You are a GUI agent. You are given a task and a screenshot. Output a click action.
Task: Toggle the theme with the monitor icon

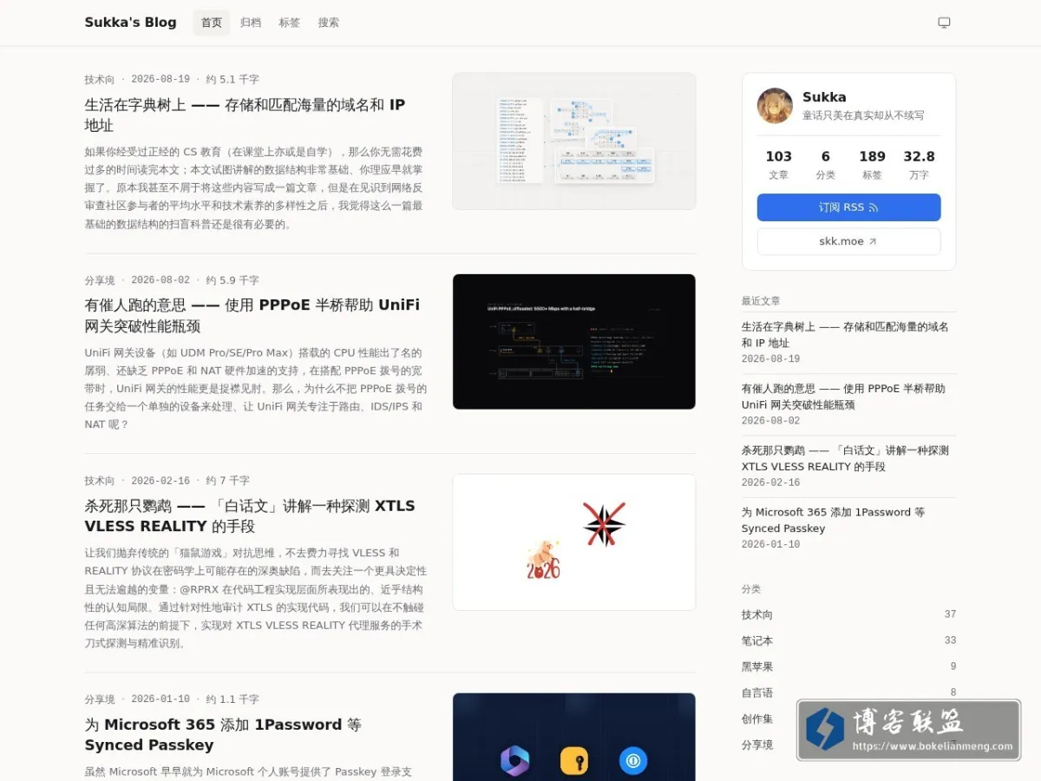[x=944, y=23]
